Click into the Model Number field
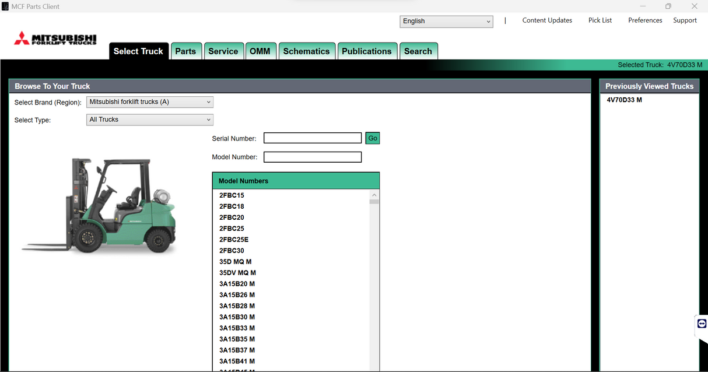Screen dimensions: 708x372 (x=313, y=157)
